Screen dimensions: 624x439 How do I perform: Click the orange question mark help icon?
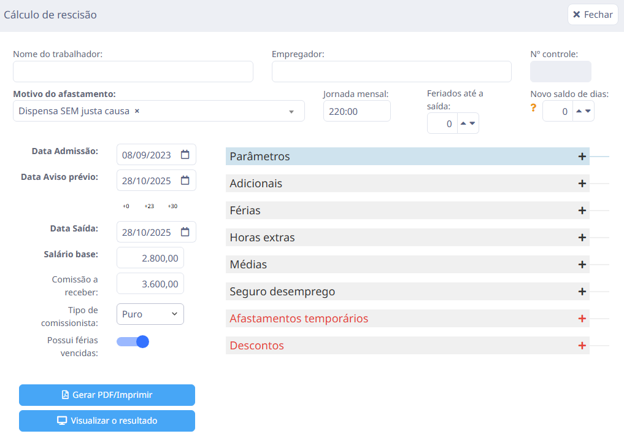pyautogui.click(x=533, y=108)
